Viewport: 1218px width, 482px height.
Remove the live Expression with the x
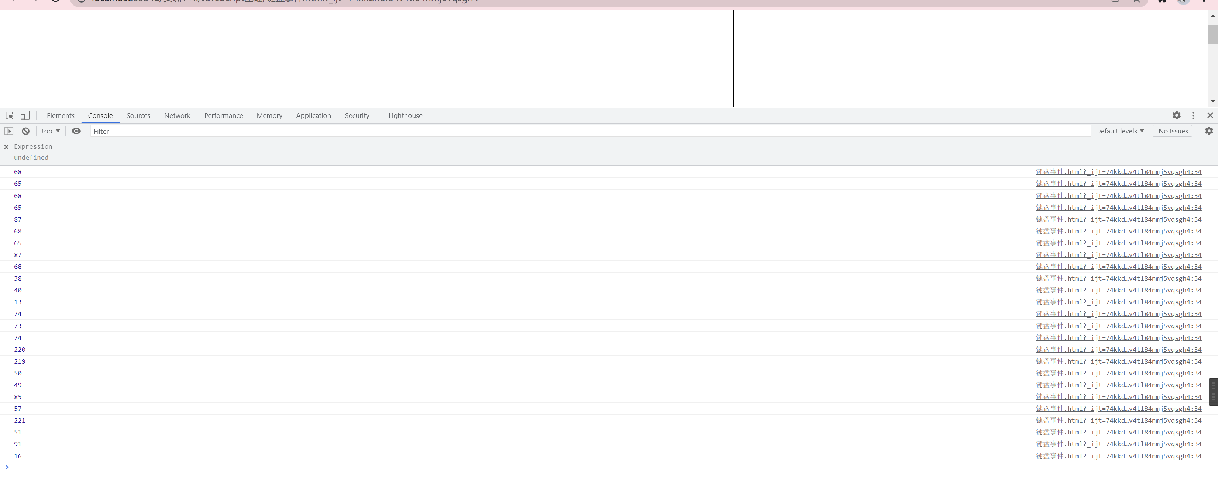pyautogui.click(x=6, y=147)
